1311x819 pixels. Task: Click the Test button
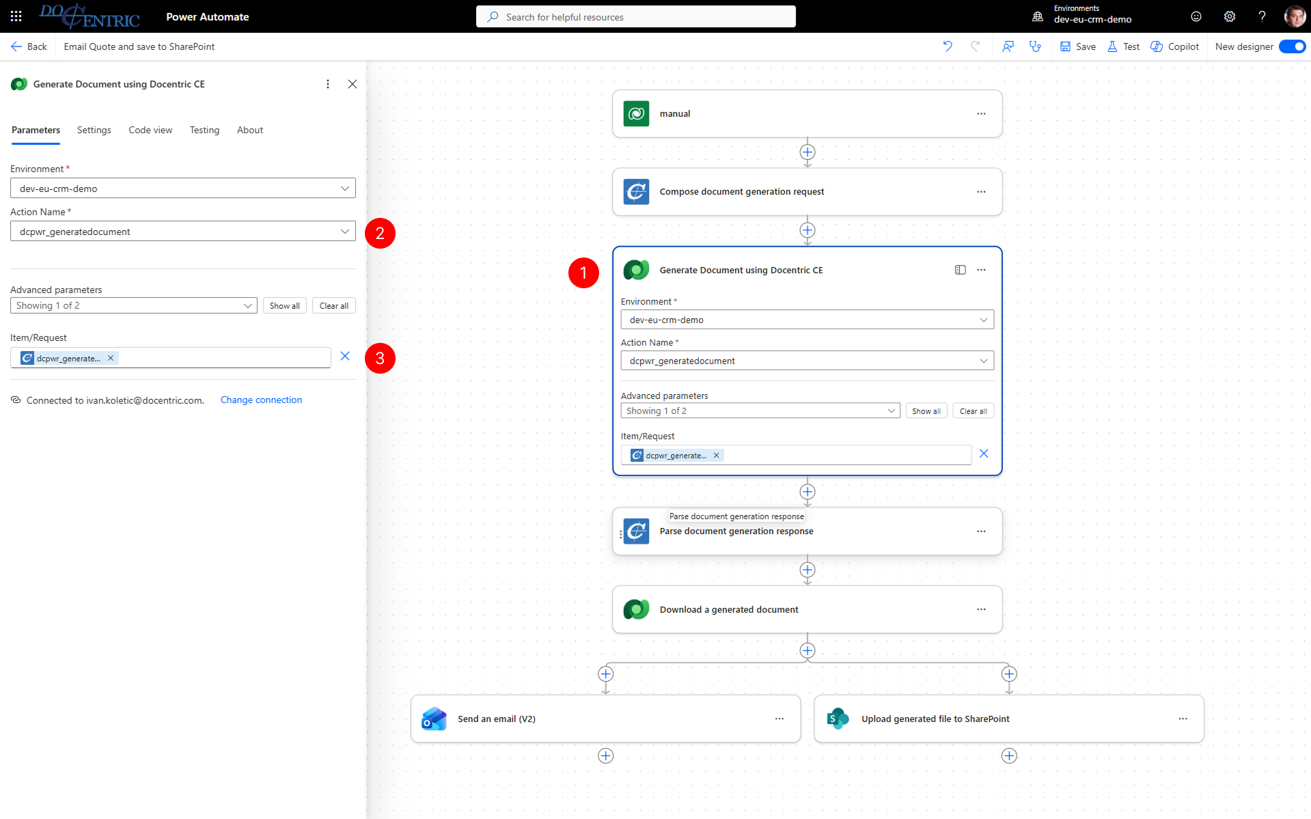pyautogui.click(x=1124, y=46)
